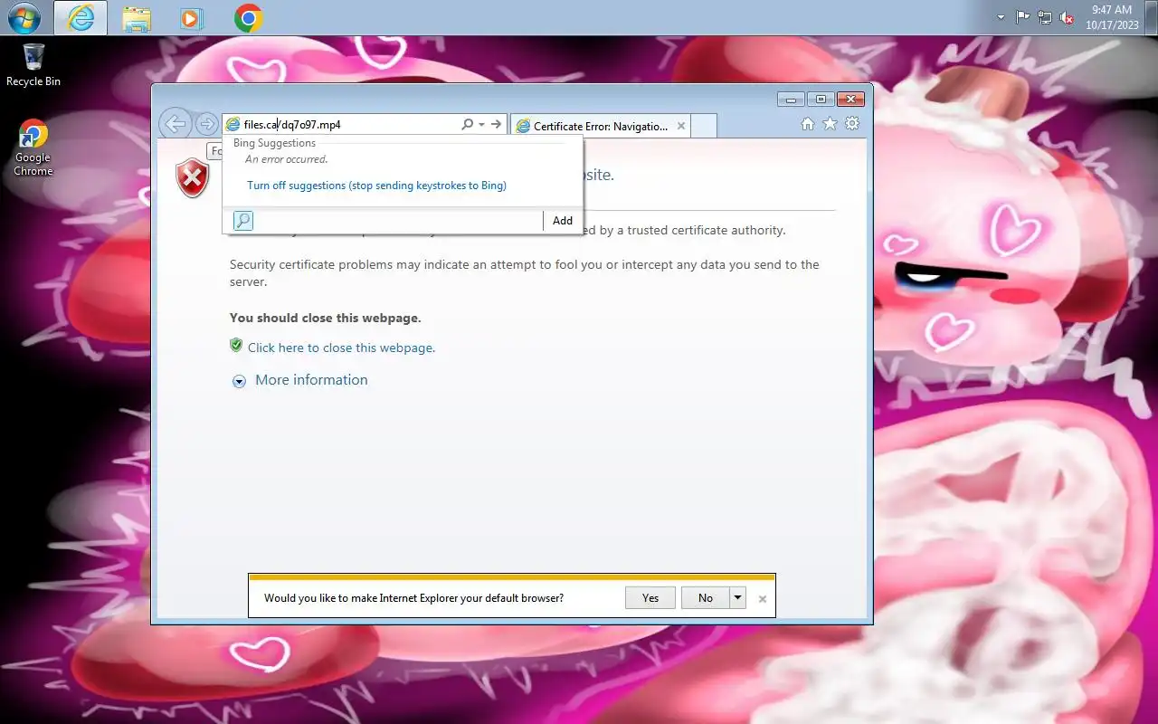Image resolution: width=1158 pixels, height=724 pixels.
Task: Click the More information link text
Action: 311,380
